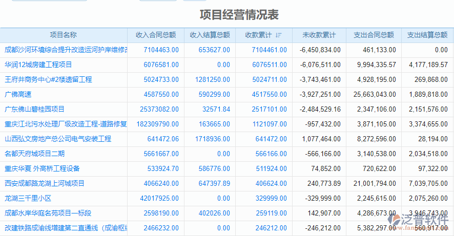The height and width of the screenshot is (236, 454).
Task: Sort by 收入合同总额 column header
Action: coord(156,35)
